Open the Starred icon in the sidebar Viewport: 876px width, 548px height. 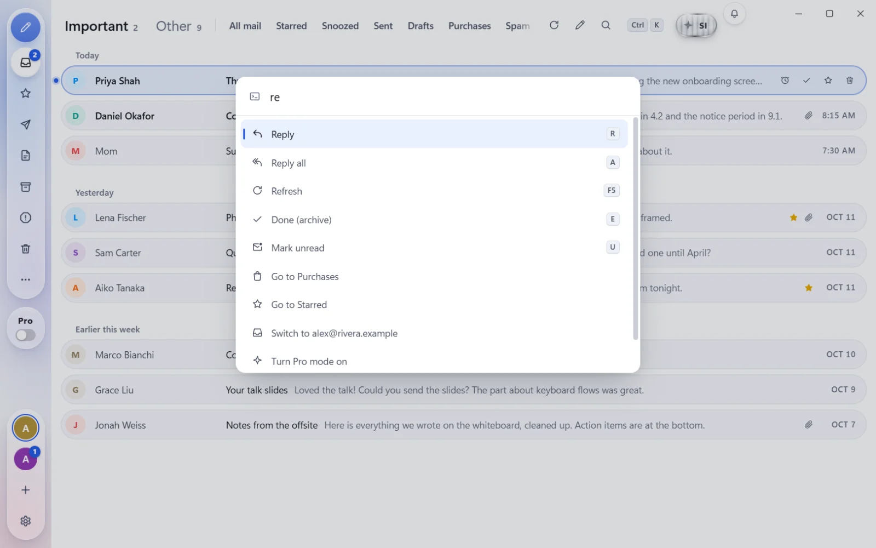[26, 93]
